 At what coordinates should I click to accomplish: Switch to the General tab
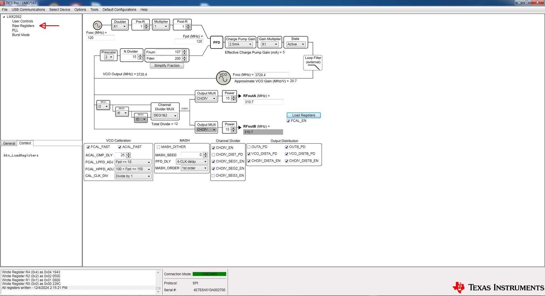pos(9,143)
